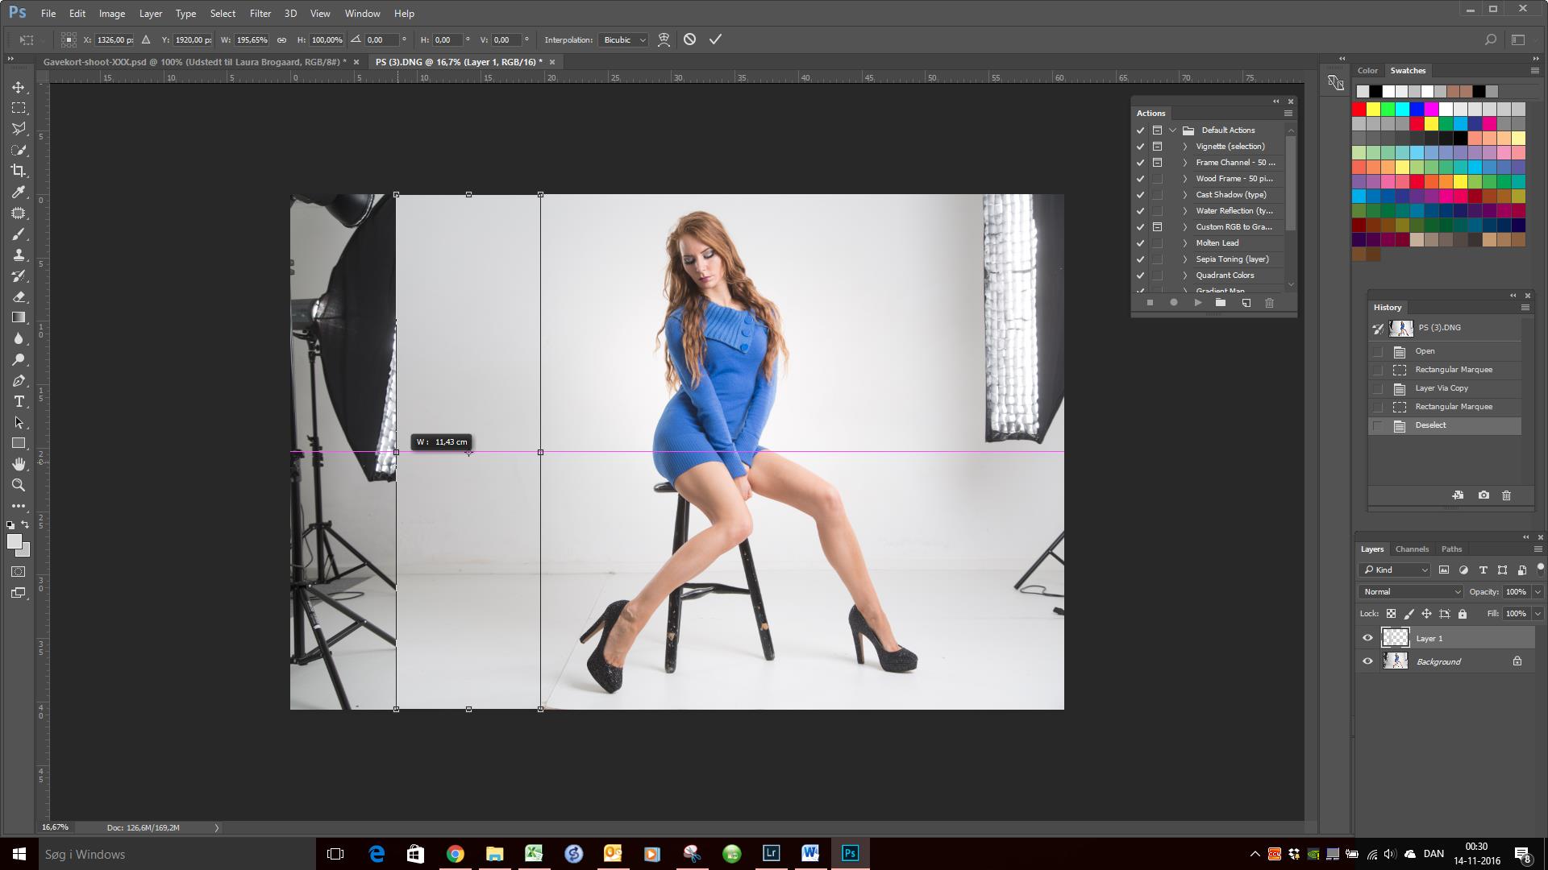Image resolution: width=1548 pixels, height=870 pixels.
Task: Choose the Horizontal Type tool
Action: pos(19,401)
